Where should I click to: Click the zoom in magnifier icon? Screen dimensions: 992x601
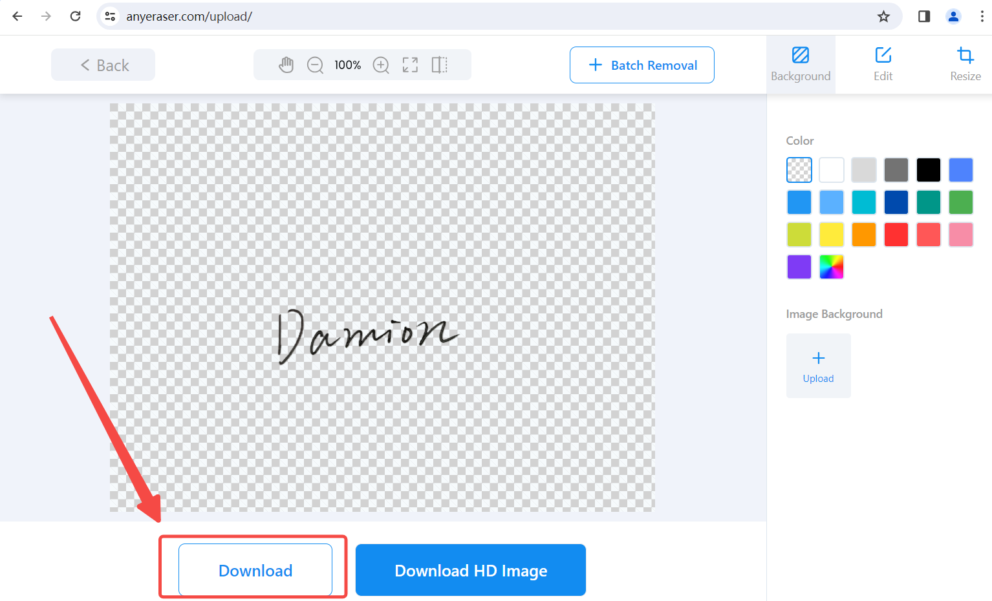(382, 65)
